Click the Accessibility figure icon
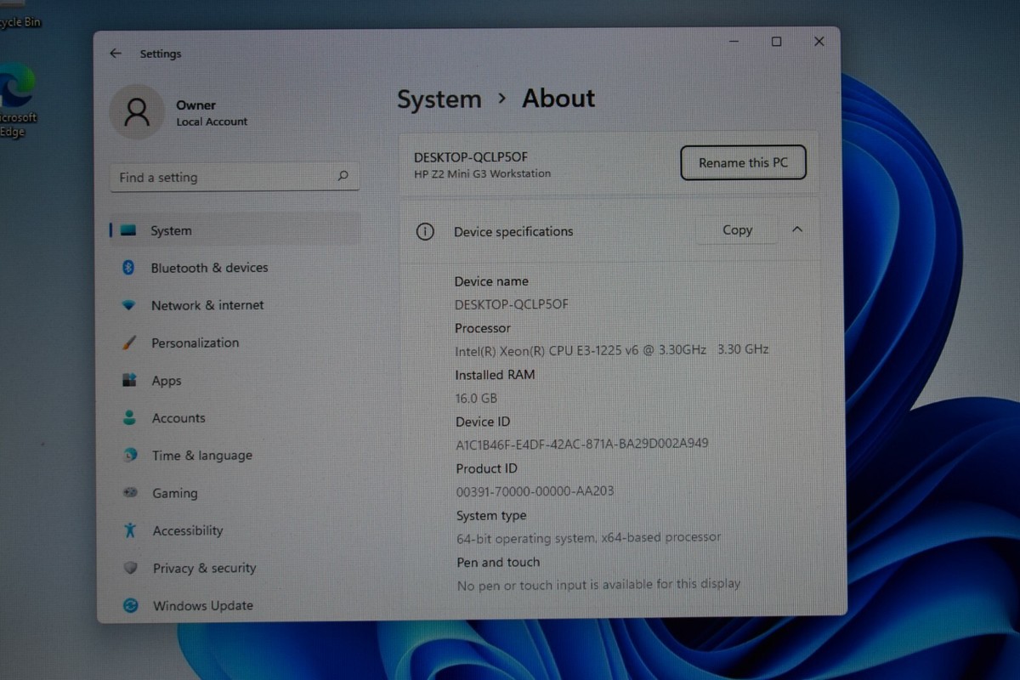 tap(130, 530)
